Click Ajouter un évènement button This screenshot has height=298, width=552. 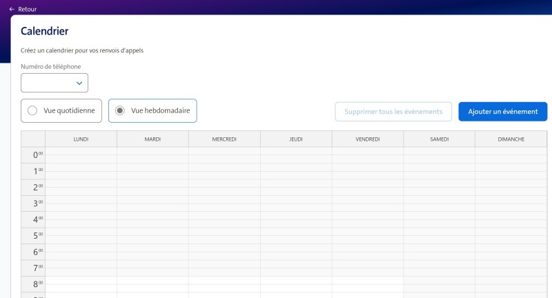point(502,112)
